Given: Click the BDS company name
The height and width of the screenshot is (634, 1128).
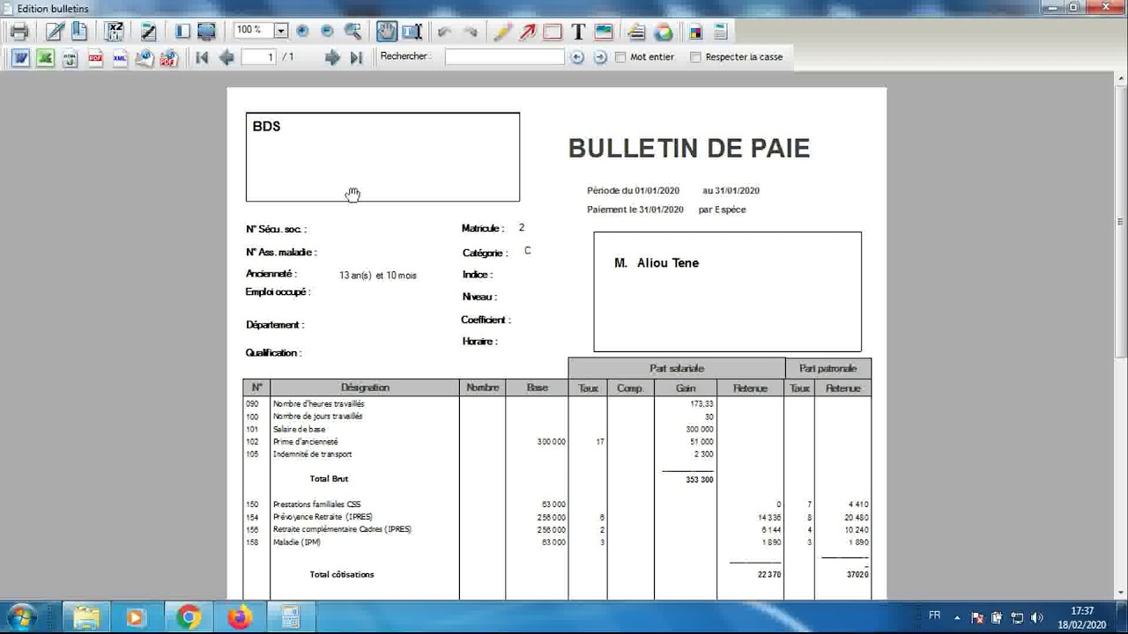Looking at the screenshot, I should coord(266,127).
